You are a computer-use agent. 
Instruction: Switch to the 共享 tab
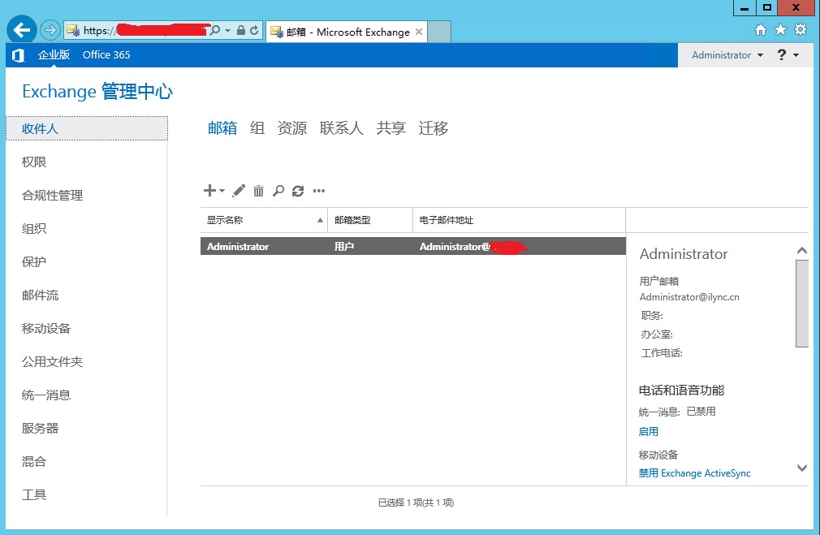[x=391, y=127]
